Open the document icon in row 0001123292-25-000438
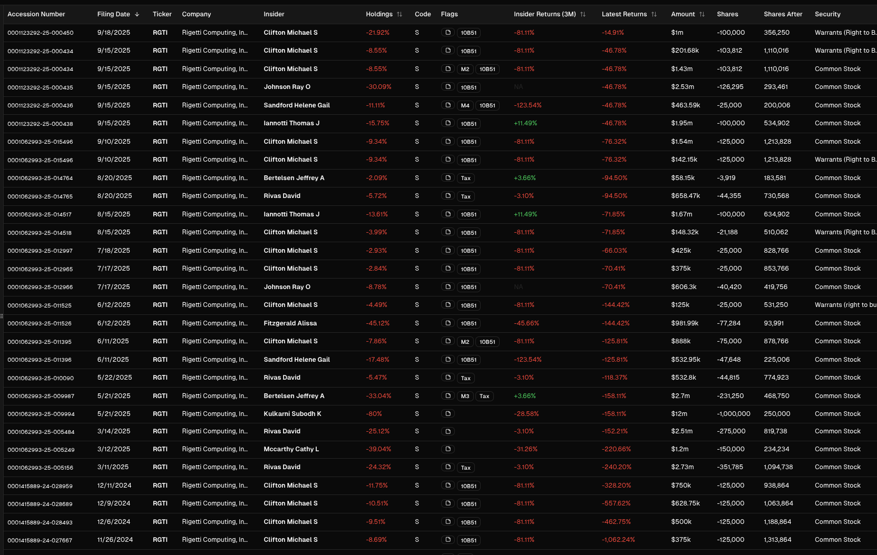This screenshot has height=555, width=877. coord(447,123)
